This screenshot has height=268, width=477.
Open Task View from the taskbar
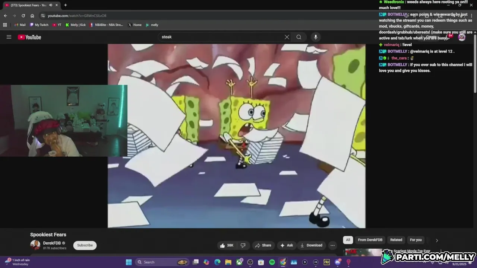click(x=196, y=262)
